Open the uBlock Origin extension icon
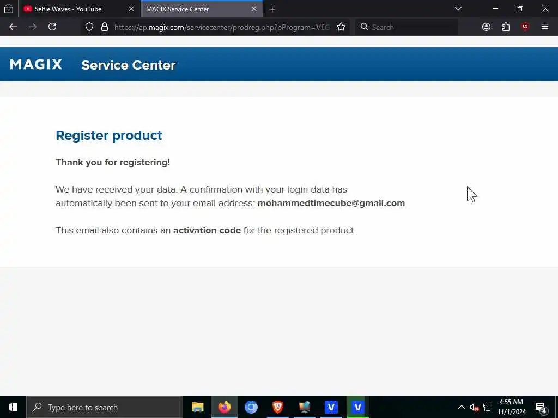 (x=525, y=27)
